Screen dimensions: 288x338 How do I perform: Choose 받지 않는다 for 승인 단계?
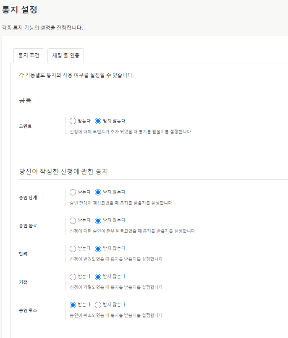pyautogui.click(x=98, y=192)
